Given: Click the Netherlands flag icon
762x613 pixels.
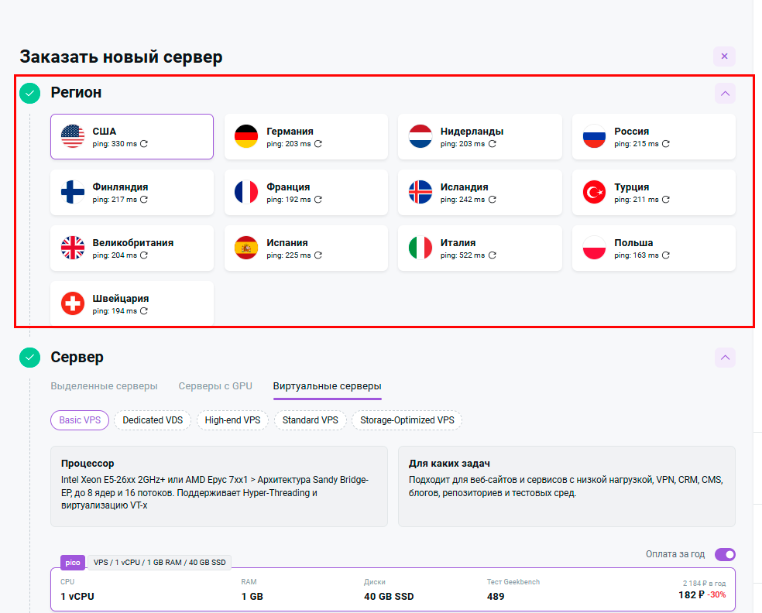Looking at the screenshot, I should tap(420, 137).
